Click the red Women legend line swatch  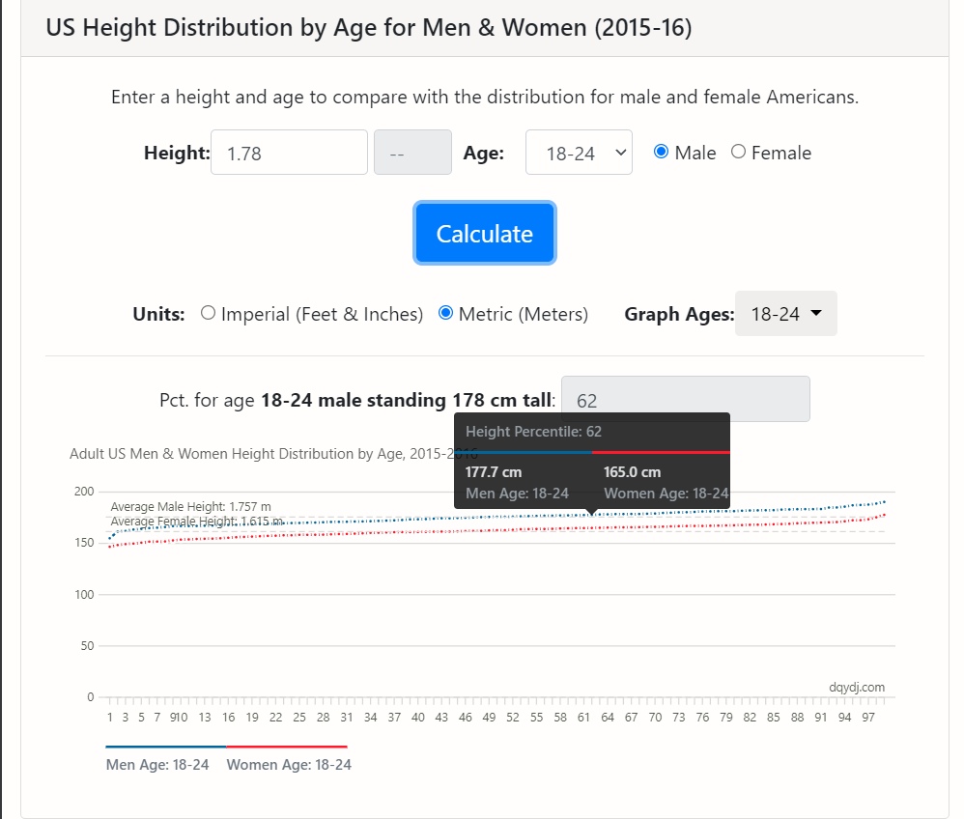(x=287, y=747)
